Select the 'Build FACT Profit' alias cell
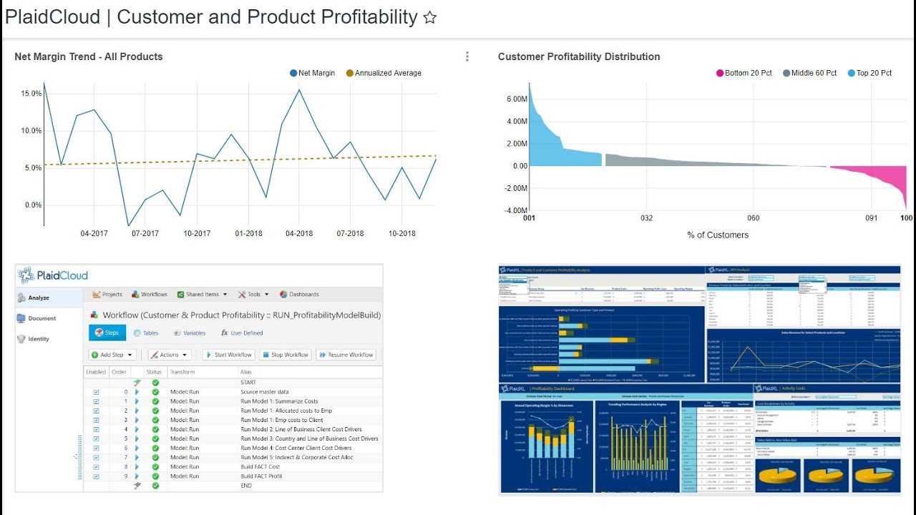 [x=261, y=476]
